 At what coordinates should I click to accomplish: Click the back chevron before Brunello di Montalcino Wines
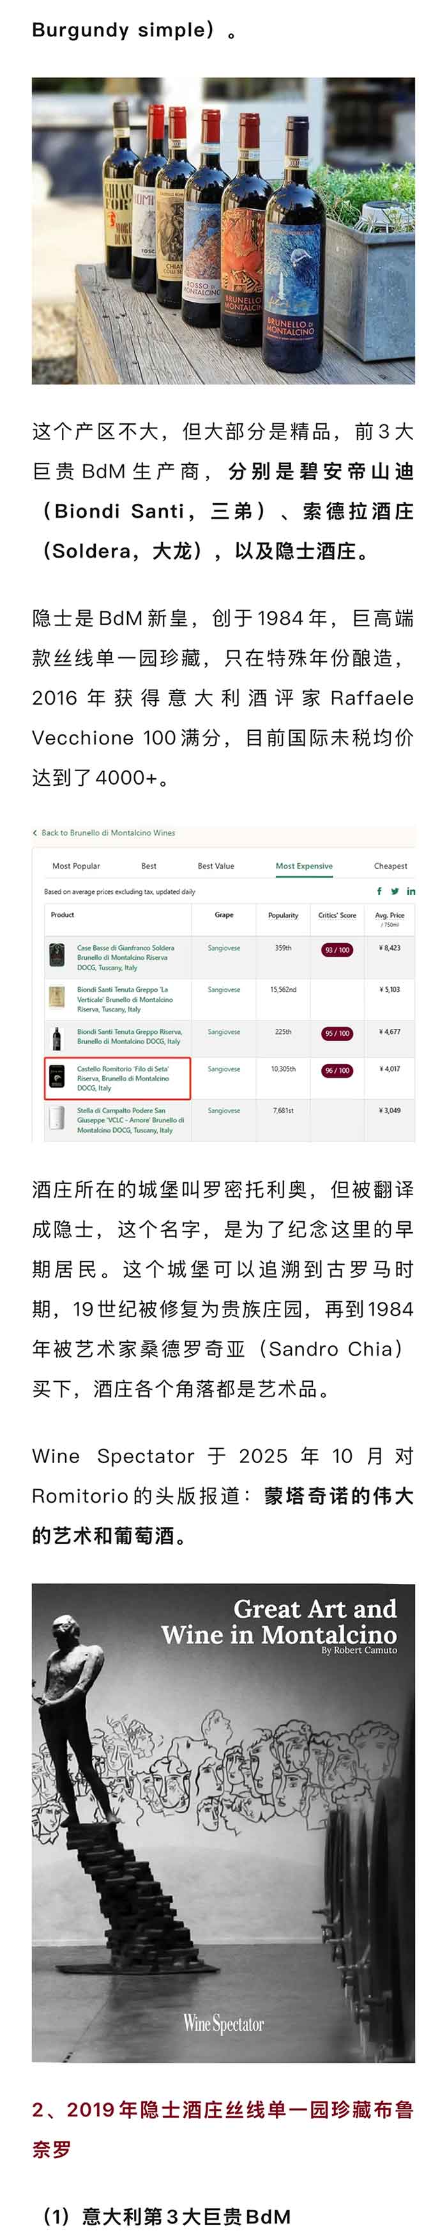(x=34, y=833)
